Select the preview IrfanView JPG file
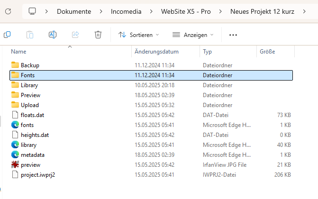318x199 pixels. [151, 165]
